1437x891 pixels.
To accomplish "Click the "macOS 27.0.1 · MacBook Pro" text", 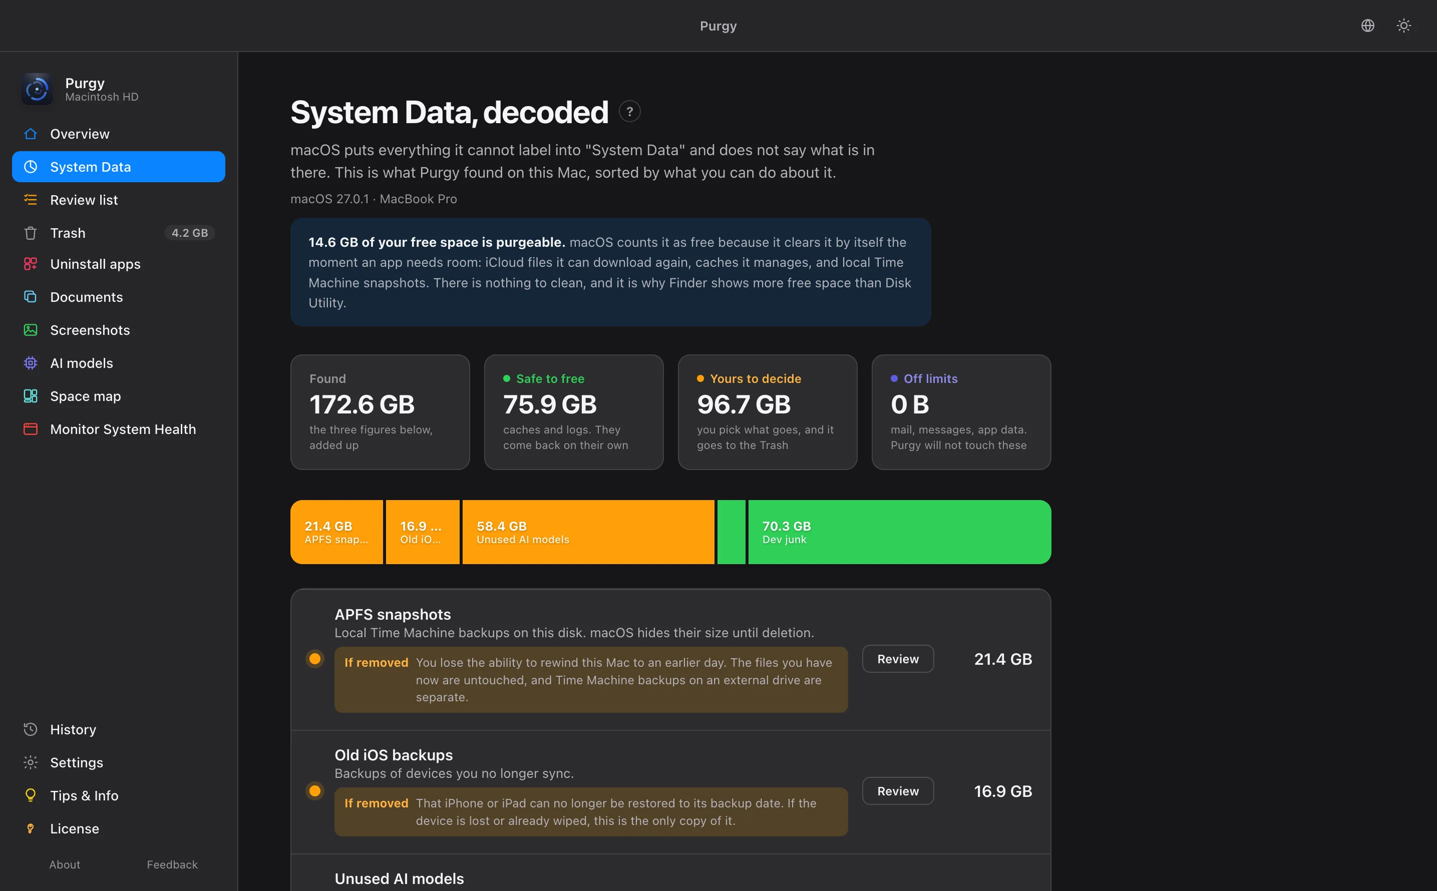I will click(x=374, y=199).
